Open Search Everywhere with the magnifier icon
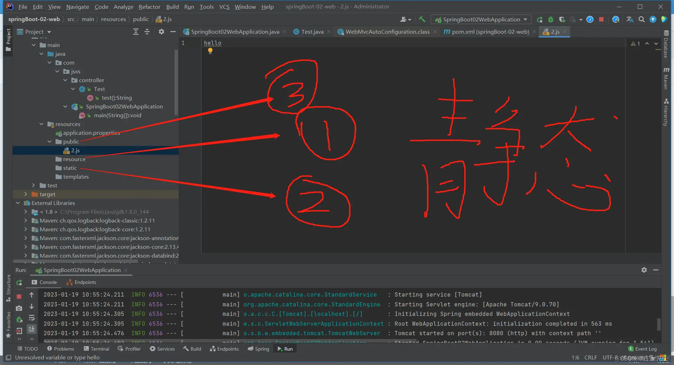 coord(642,19)
